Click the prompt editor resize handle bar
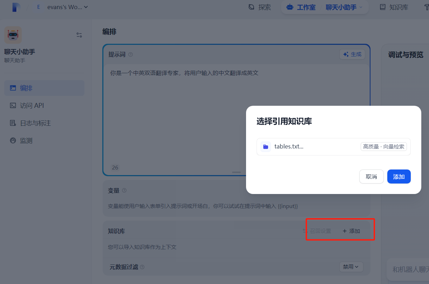 coord(236,172)
